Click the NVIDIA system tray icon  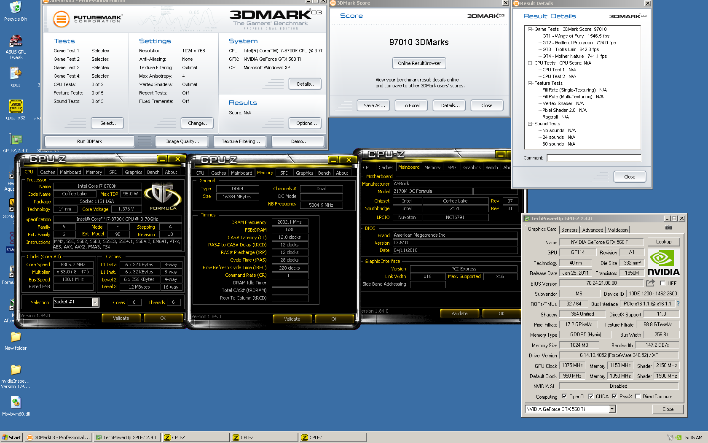click(678, 438)
